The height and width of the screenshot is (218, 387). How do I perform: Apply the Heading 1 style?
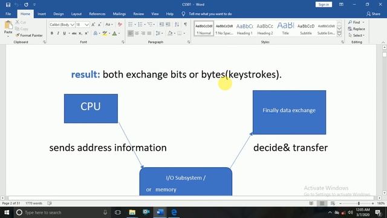(244, 28)
